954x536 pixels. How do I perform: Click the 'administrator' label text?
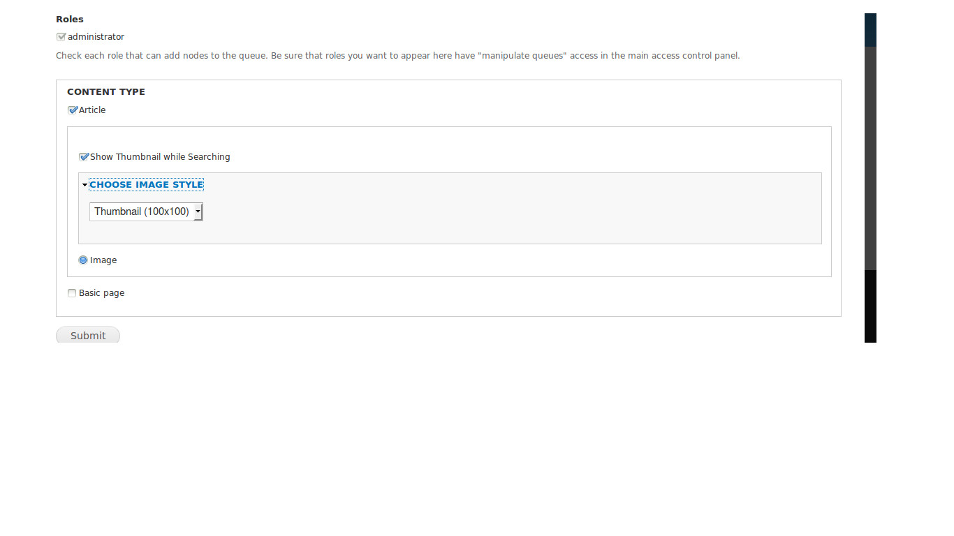96,37
